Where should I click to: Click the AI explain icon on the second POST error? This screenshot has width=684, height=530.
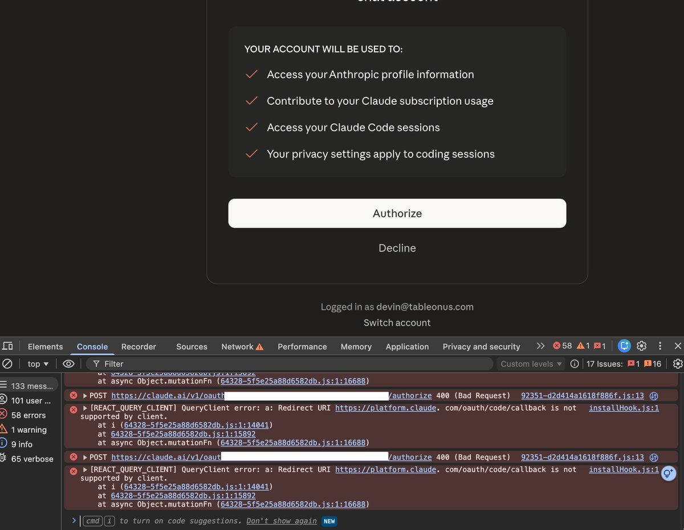(x=654, y=457)
